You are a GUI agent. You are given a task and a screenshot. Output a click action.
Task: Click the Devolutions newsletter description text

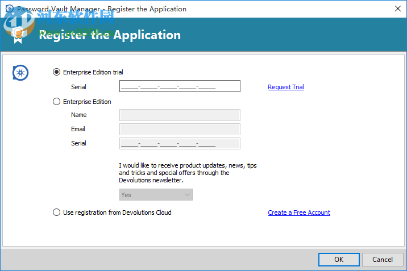pos(188,173)
